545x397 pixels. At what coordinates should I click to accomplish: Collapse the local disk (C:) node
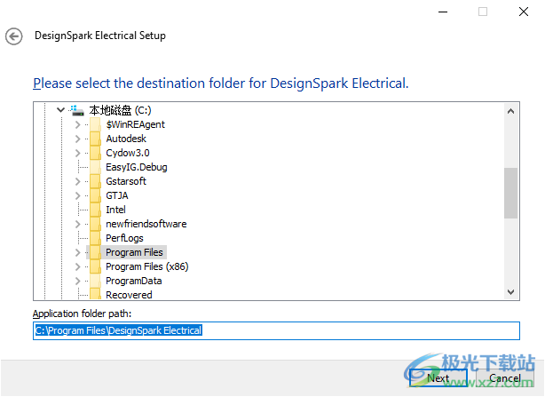61,110
